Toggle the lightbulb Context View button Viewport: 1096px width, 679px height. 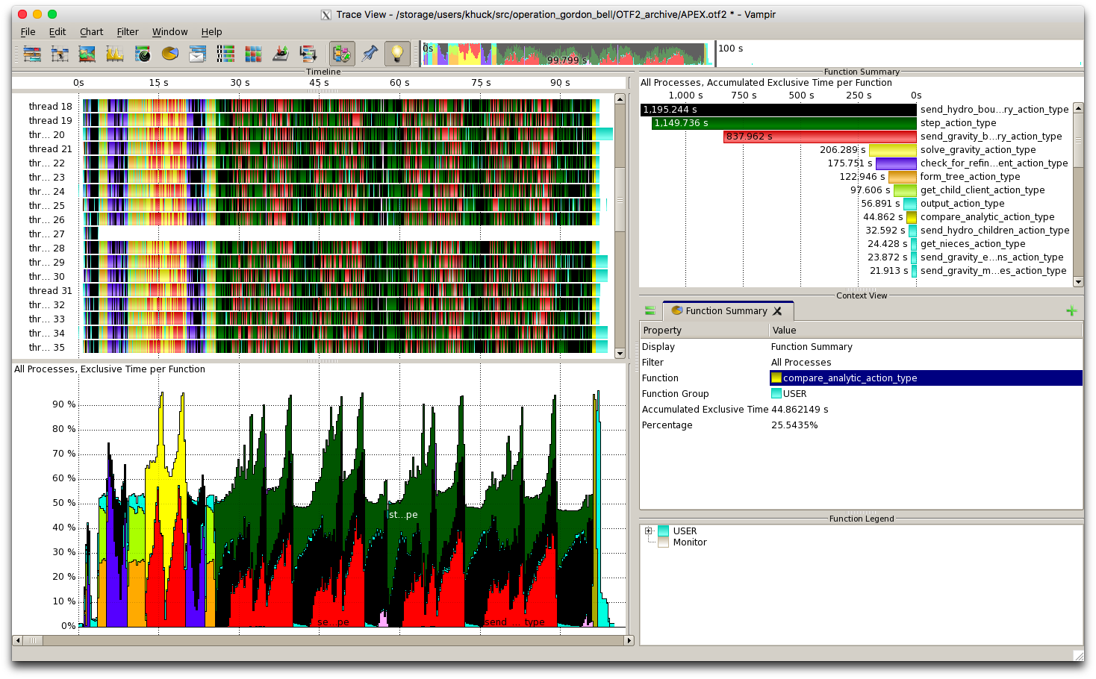[397, 54]
